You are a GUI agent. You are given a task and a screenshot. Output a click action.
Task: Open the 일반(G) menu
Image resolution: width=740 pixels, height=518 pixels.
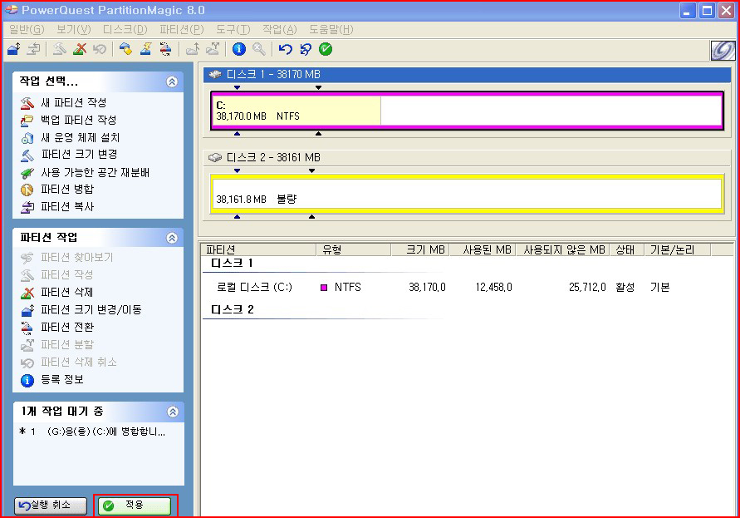(x=27, y=29)
